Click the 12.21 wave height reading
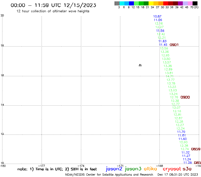The image size is (201, 177). click(162, 38)
